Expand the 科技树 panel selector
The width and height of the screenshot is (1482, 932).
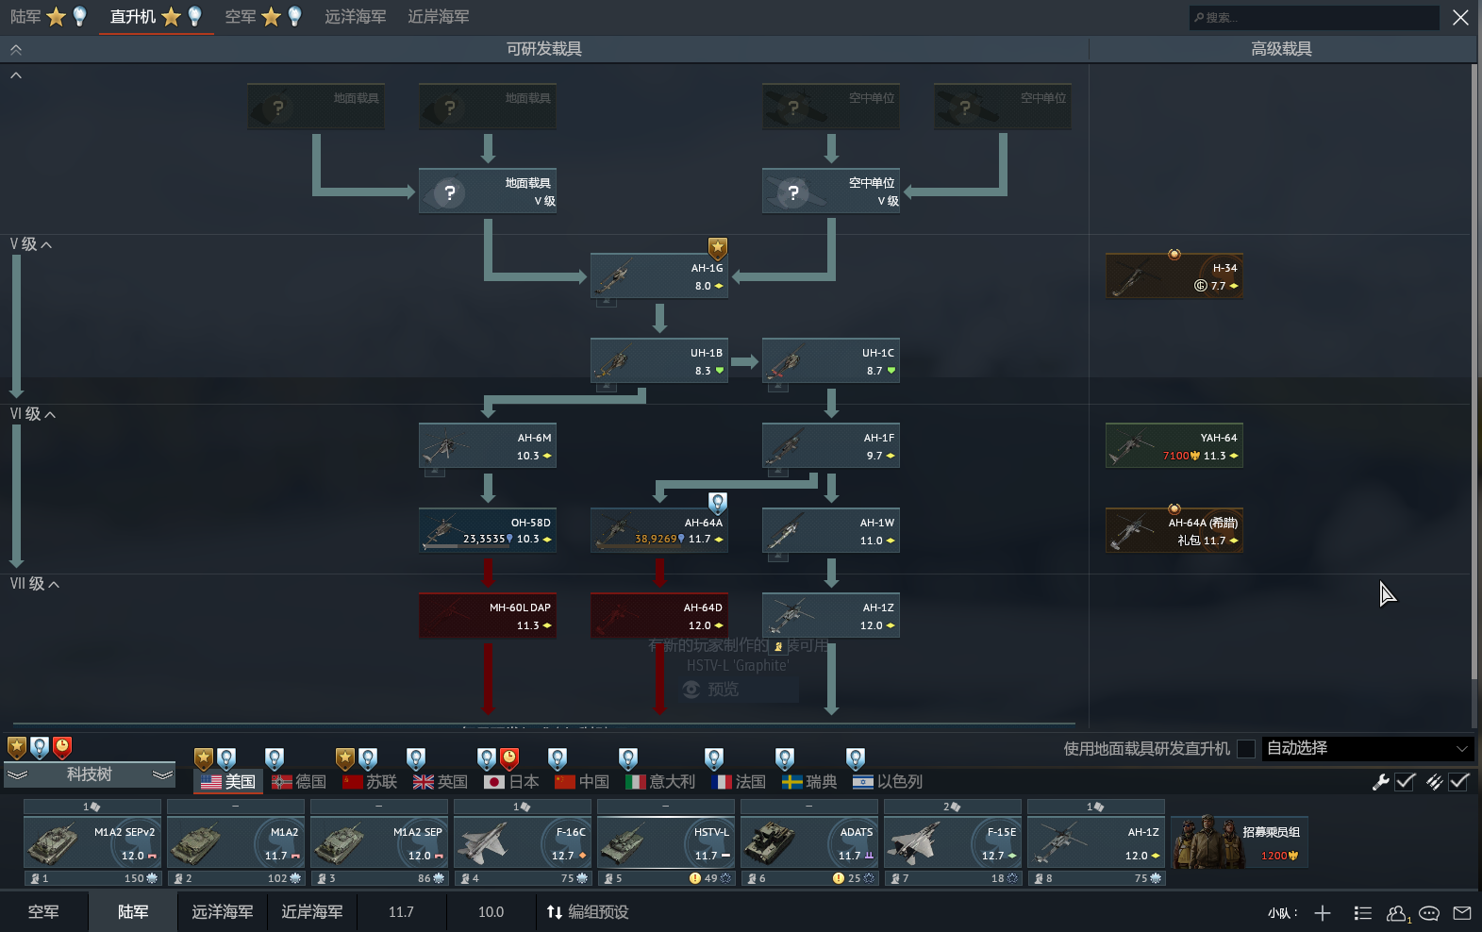pos(90,774)
